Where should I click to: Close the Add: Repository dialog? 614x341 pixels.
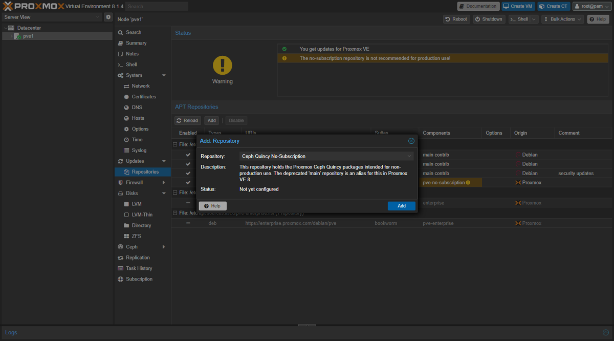point(411,141)
